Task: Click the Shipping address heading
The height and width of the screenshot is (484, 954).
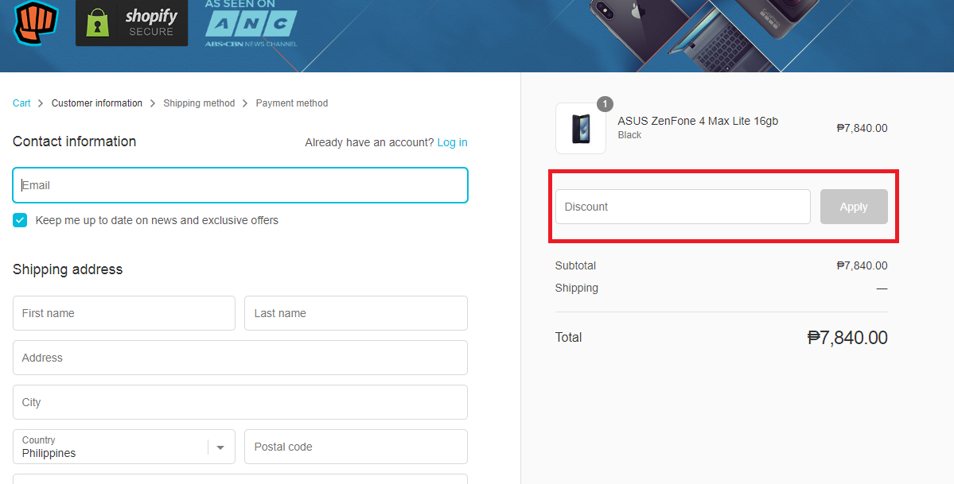Action: point(68,269)
